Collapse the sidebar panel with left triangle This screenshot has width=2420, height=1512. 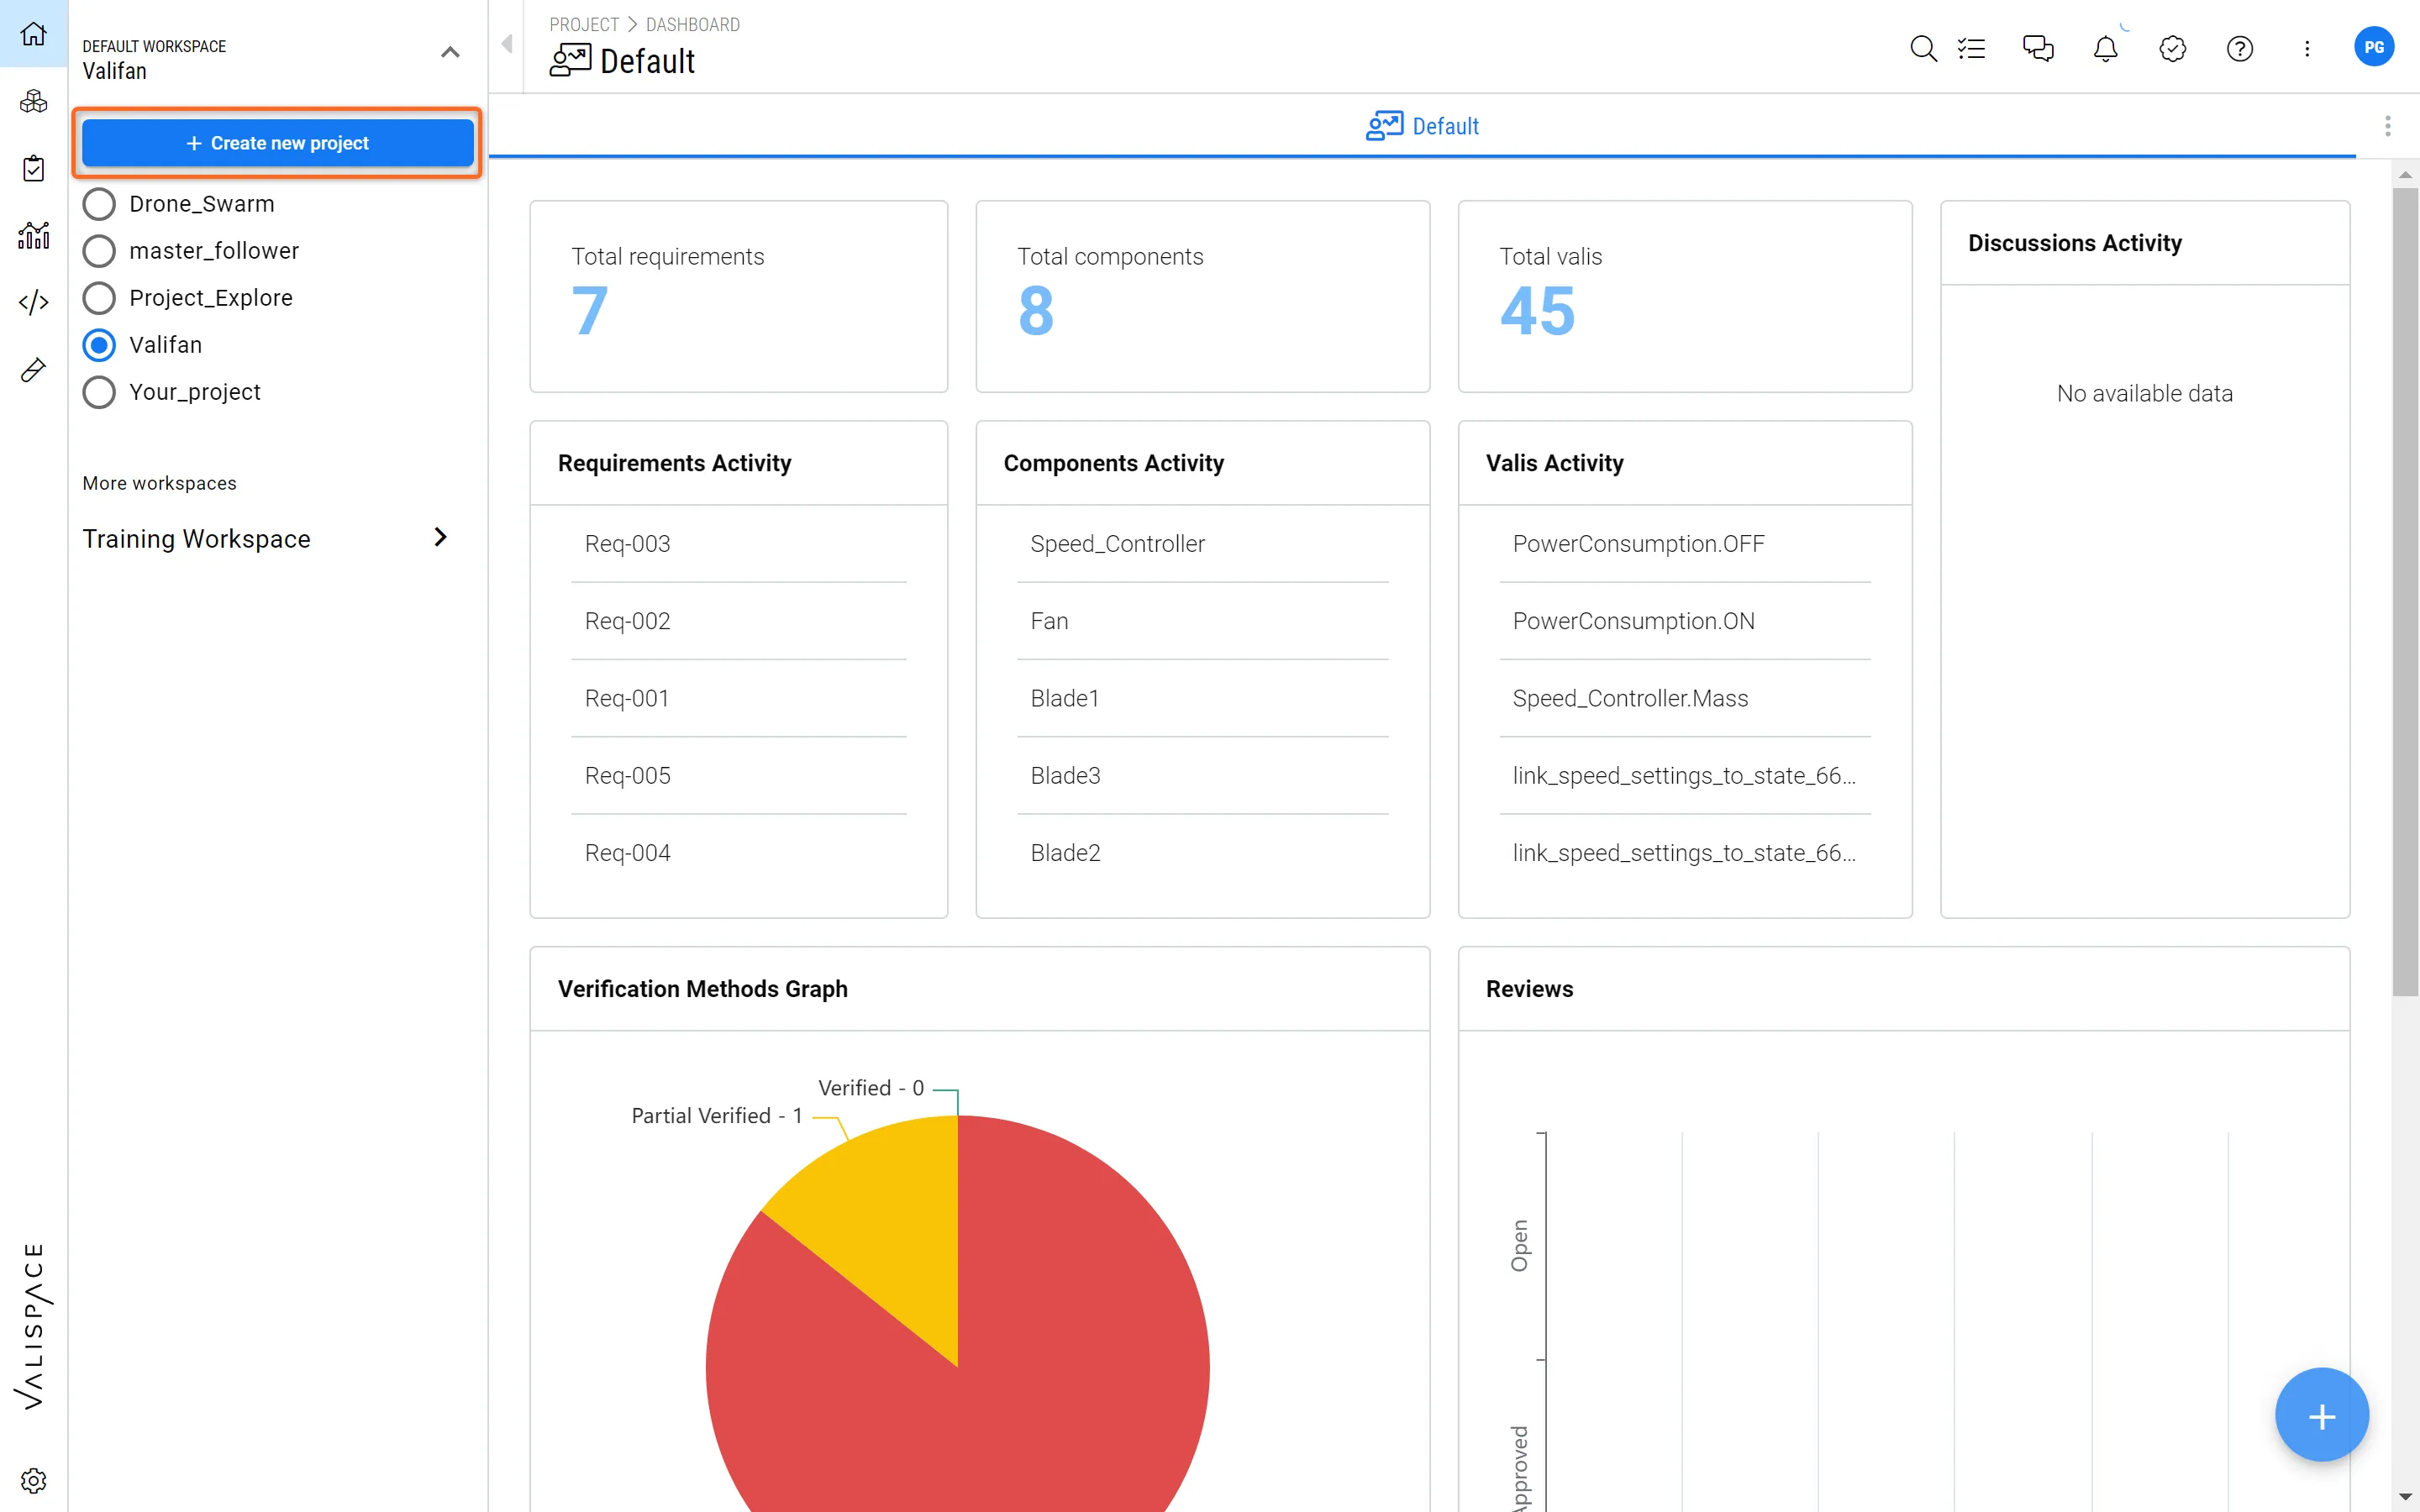507,44
